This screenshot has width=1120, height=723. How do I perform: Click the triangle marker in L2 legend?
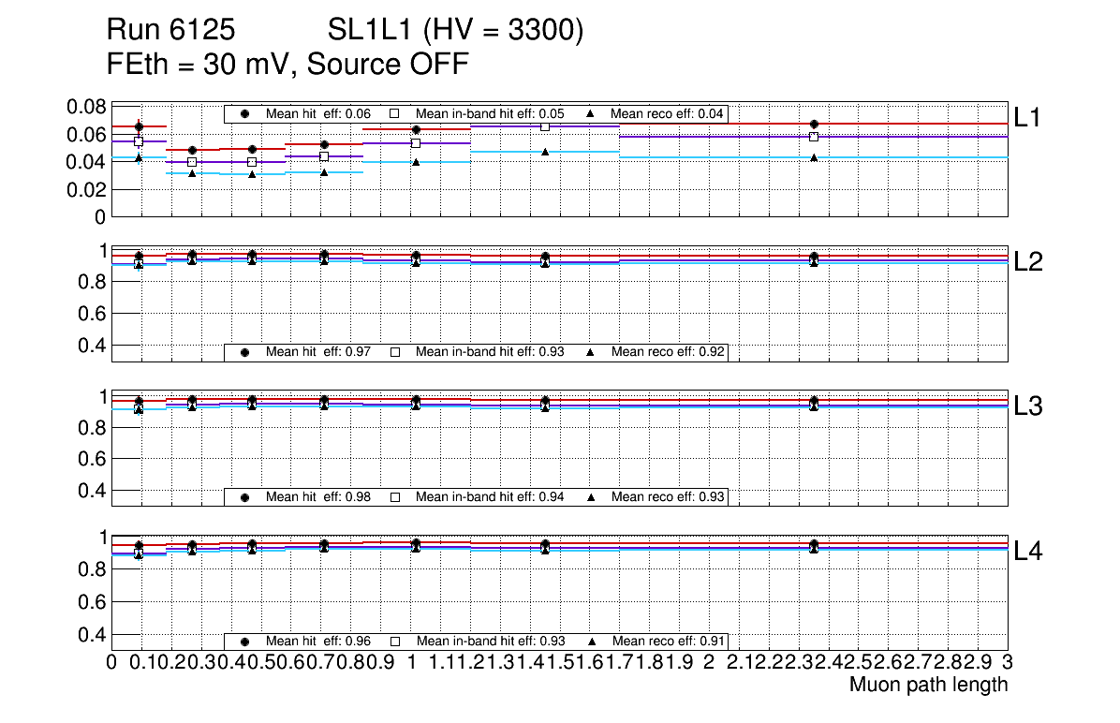591,352
